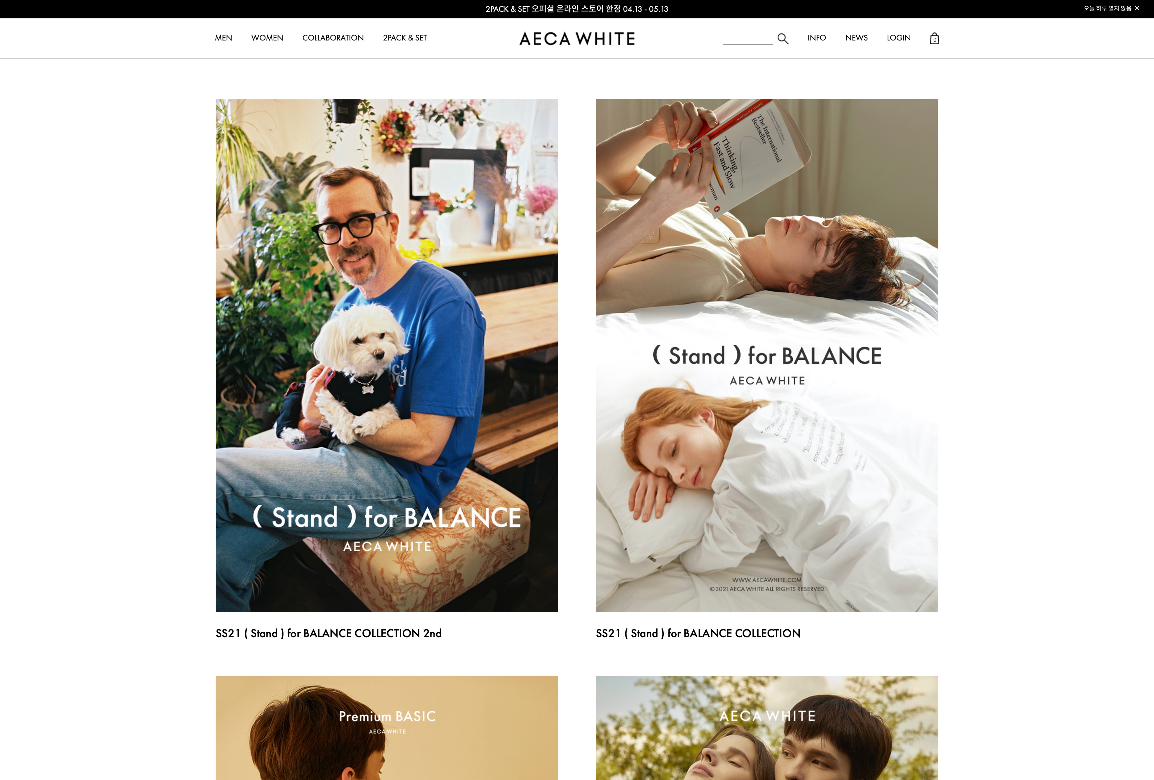1154x780 pixels.
Task: Open the NEWS page
Action: [x=856, y=38]
